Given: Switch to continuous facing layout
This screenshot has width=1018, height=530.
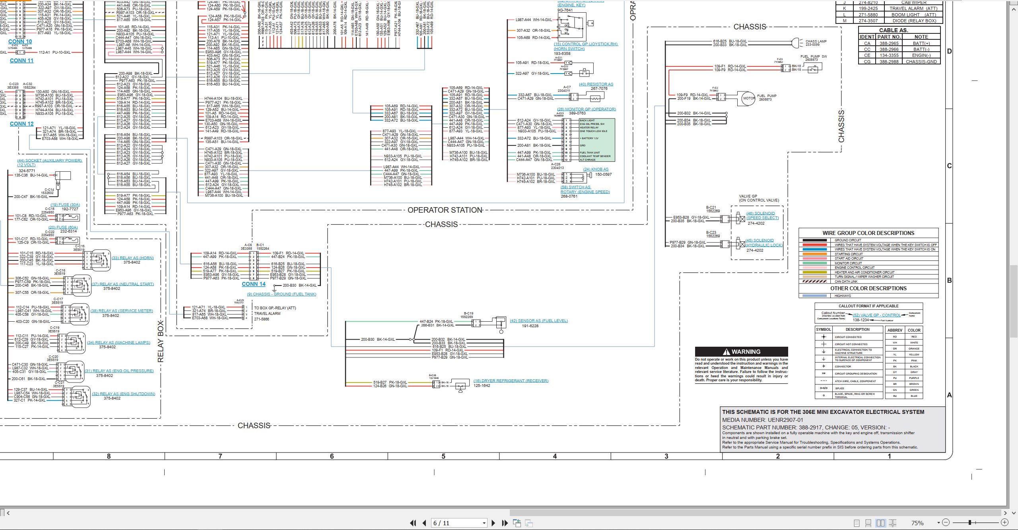Looking at the screenshot, I should coord(893,523).
